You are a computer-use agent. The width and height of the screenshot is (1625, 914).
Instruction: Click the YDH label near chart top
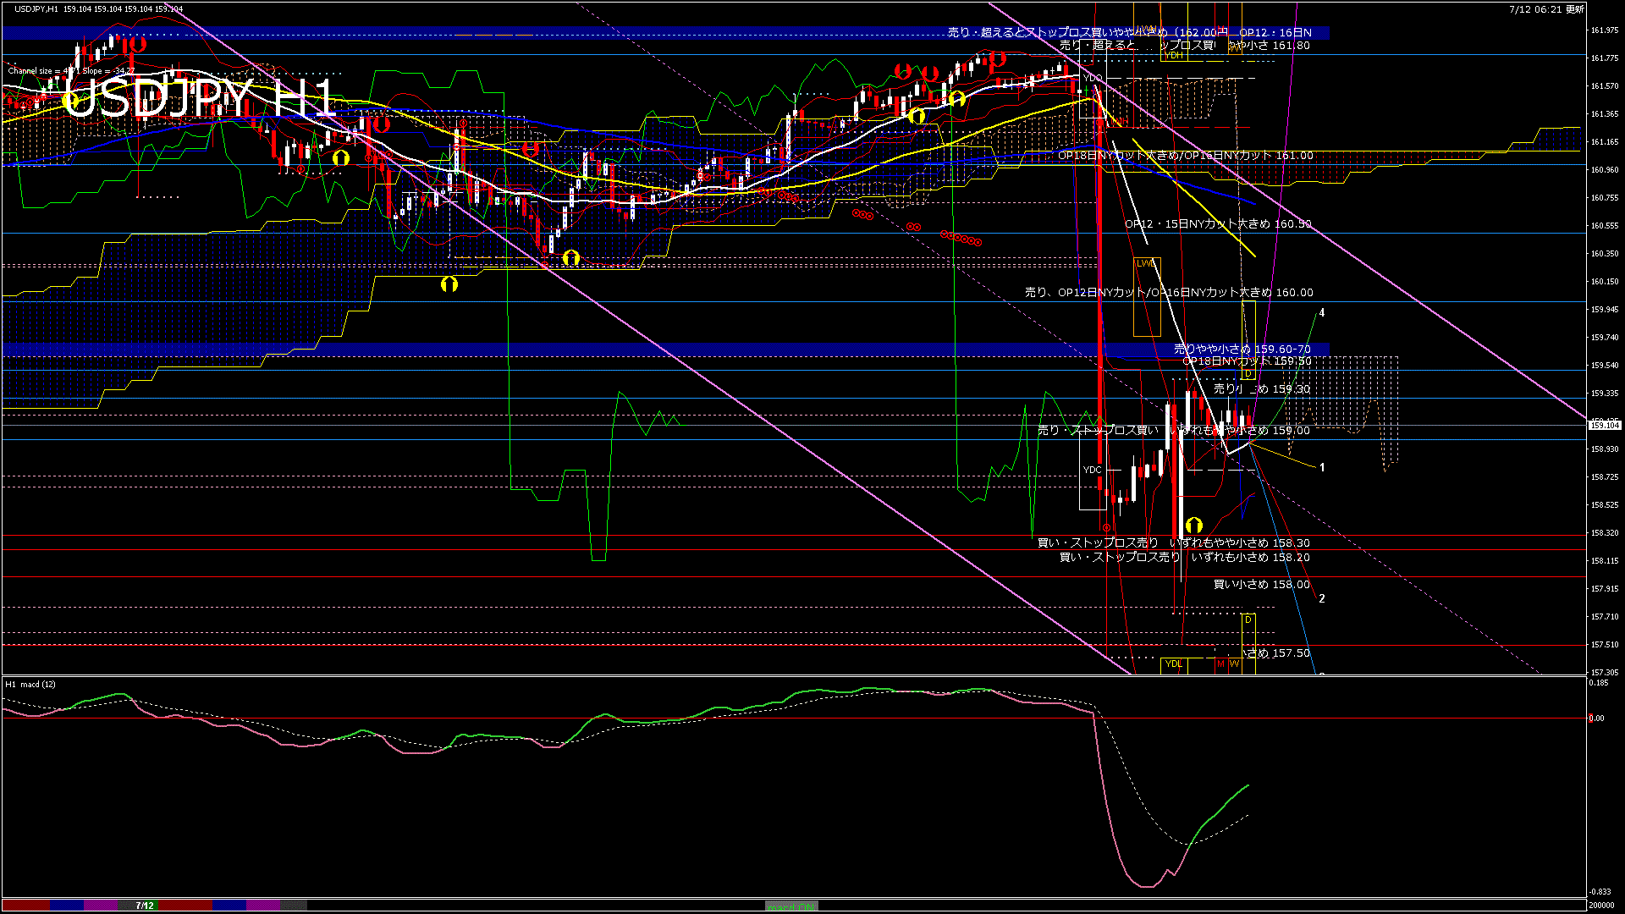coord(1174,56)
